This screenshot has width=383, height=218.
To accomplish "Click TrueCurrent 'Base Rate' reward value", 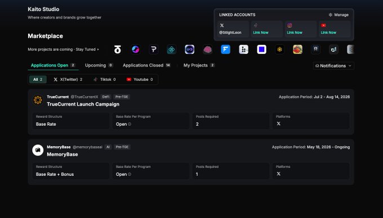I will coord(46,124).
